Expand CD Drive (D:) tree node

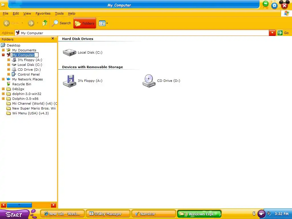(x=9, y=70)
